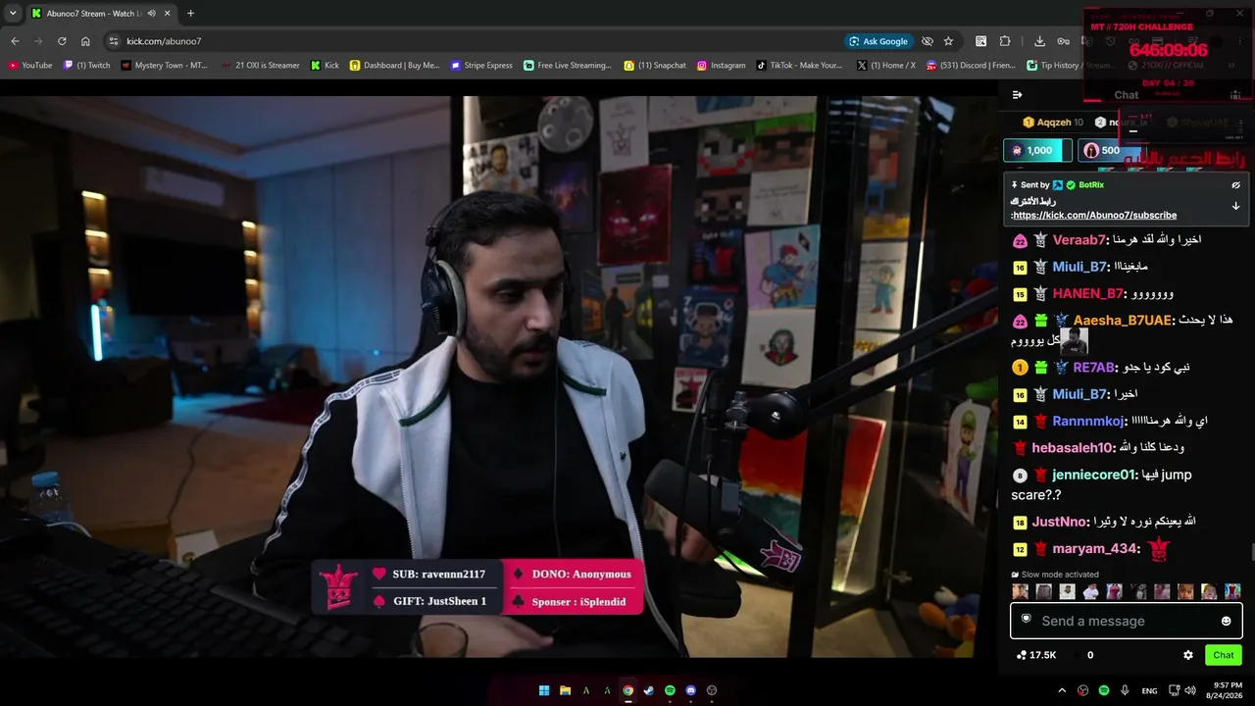Open the (531) Discord bookmark
The width and height of the screenshot is (1255, 706).
point(972,66)
